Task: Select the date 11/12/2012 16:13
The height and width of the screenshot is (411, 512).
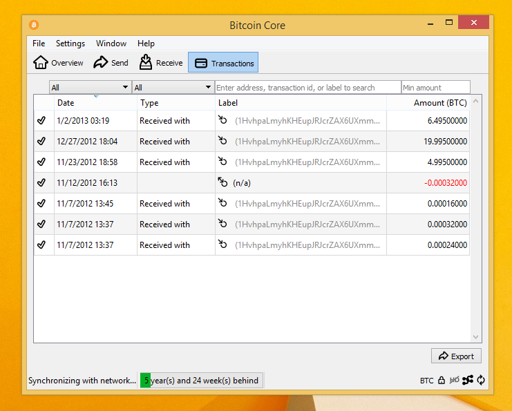Action: point(87,183)
